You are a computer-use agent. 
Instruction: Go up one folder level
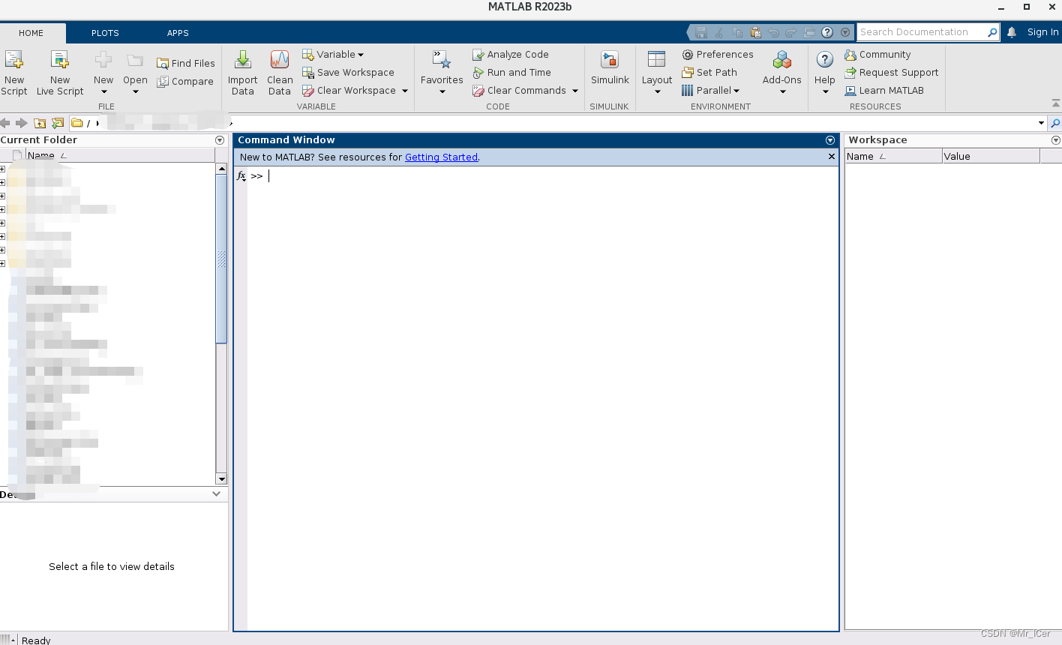pyautogui.click(x=40, y=123)
